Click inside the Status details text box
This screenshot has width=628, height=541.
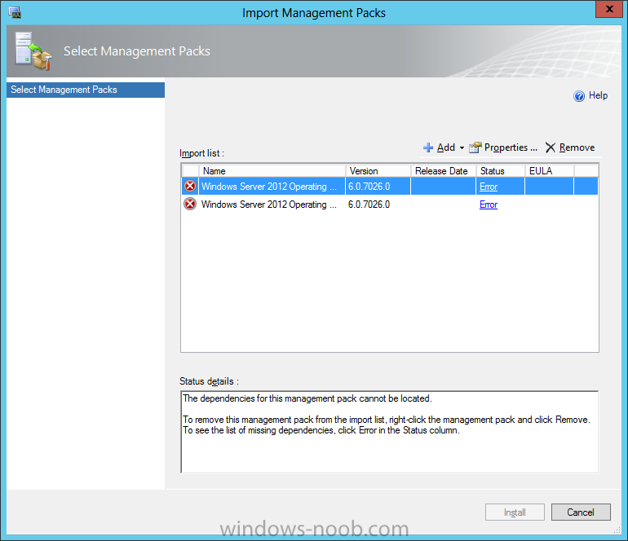390,432
